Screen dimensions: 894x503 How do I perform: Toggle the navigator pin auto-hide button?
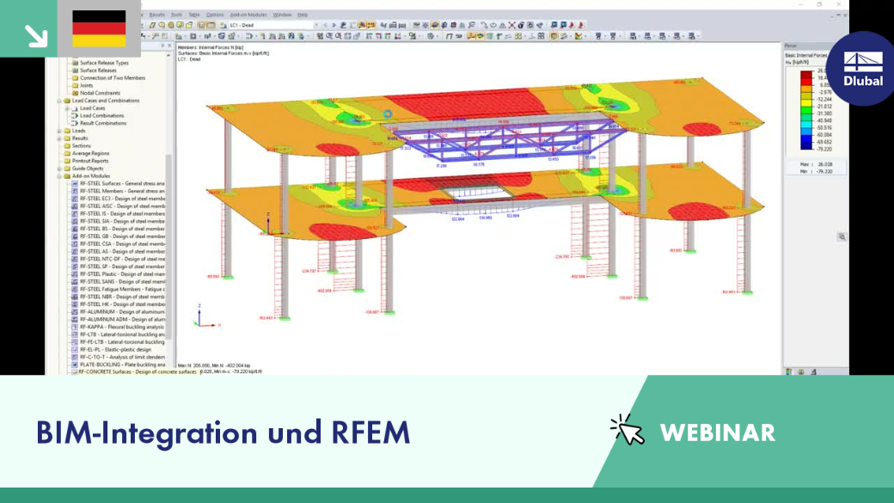tap(162, 46)
